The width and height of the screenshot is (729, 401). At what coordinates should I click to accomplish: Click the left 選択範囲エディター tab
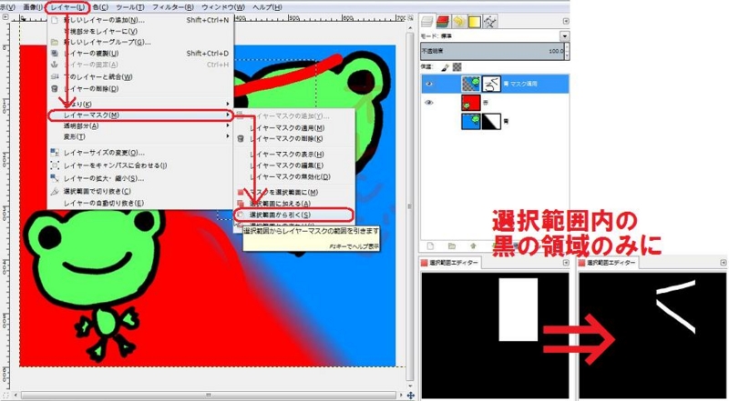pos(449,263)
